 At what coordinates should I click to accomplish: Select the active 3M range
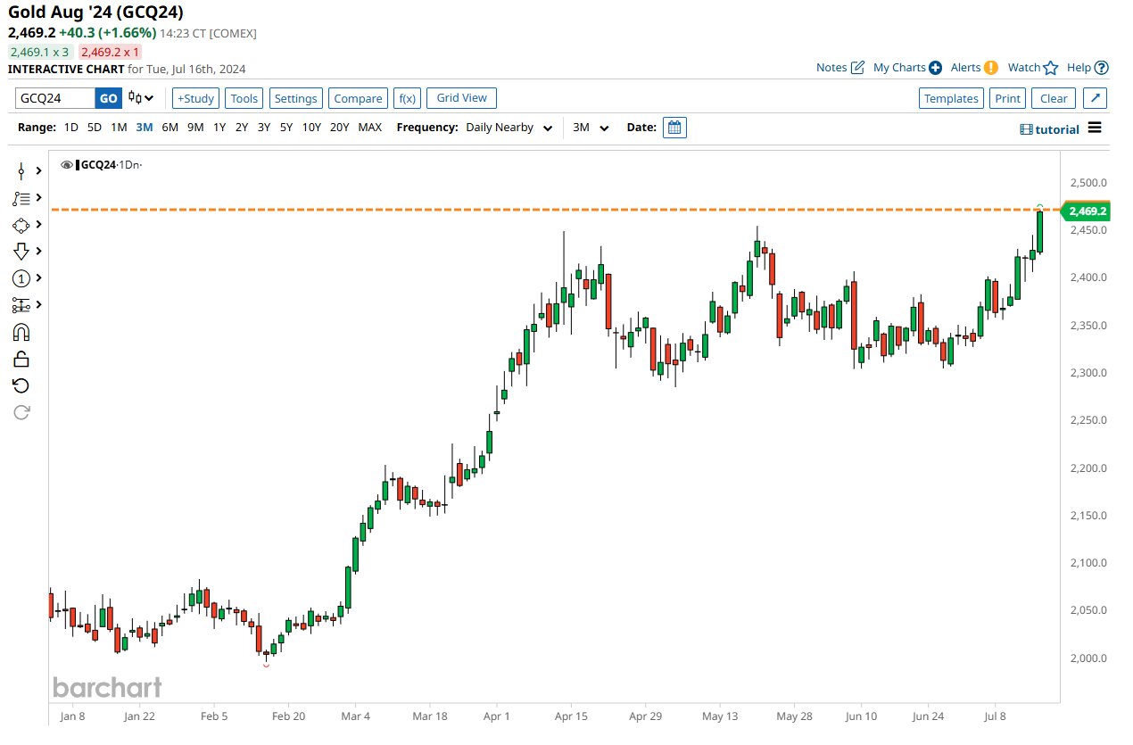(145, 128)
